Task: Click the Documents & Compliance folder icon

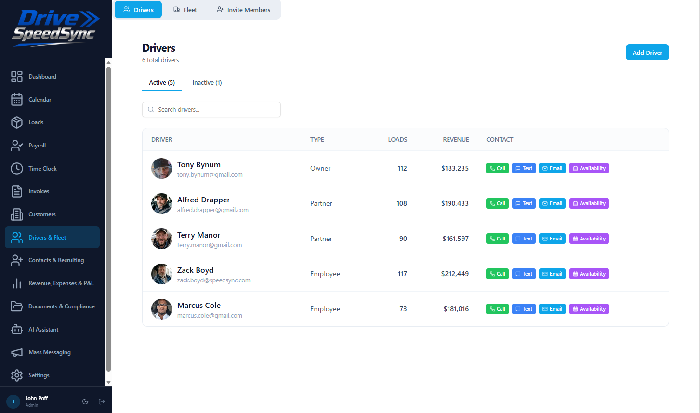Action: (x=17, y=306)
